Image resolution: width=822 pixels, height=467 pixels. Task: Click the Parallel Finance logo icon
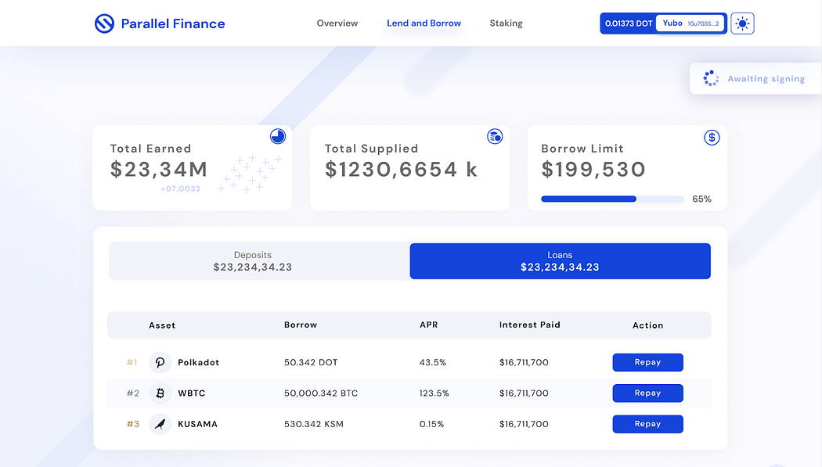[104, 23]
